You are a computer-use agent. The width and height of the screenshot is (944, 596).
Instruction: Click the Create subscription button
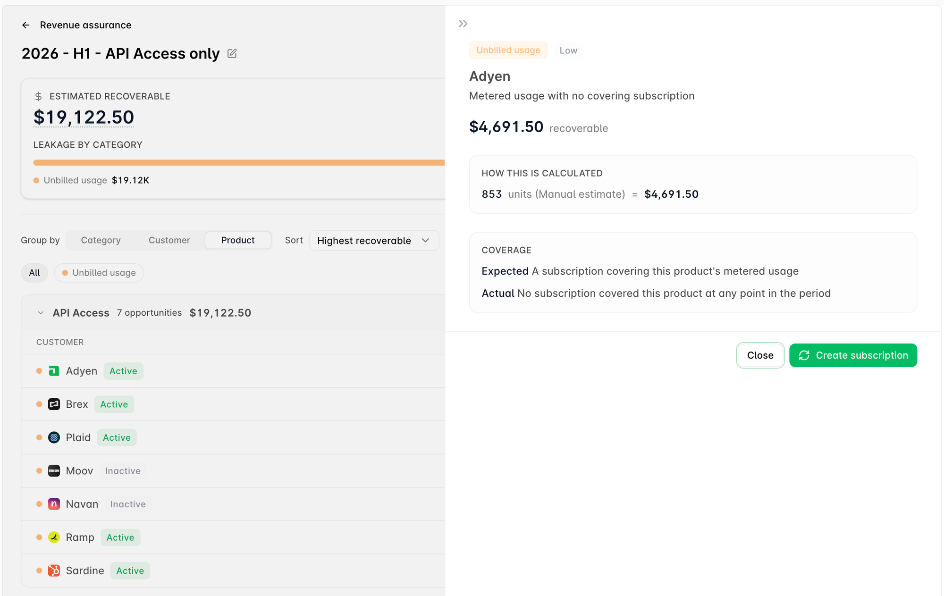[853, 355]
